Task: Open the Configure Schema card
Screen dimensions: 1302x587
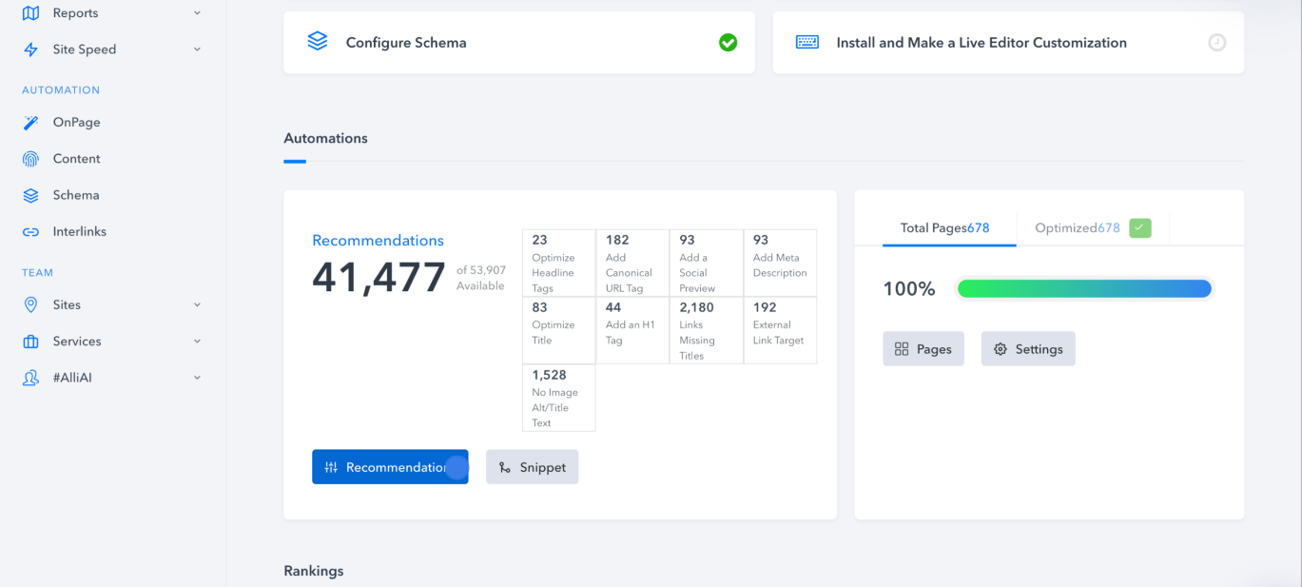Action: pyautogui.click(x=519, y=43)
